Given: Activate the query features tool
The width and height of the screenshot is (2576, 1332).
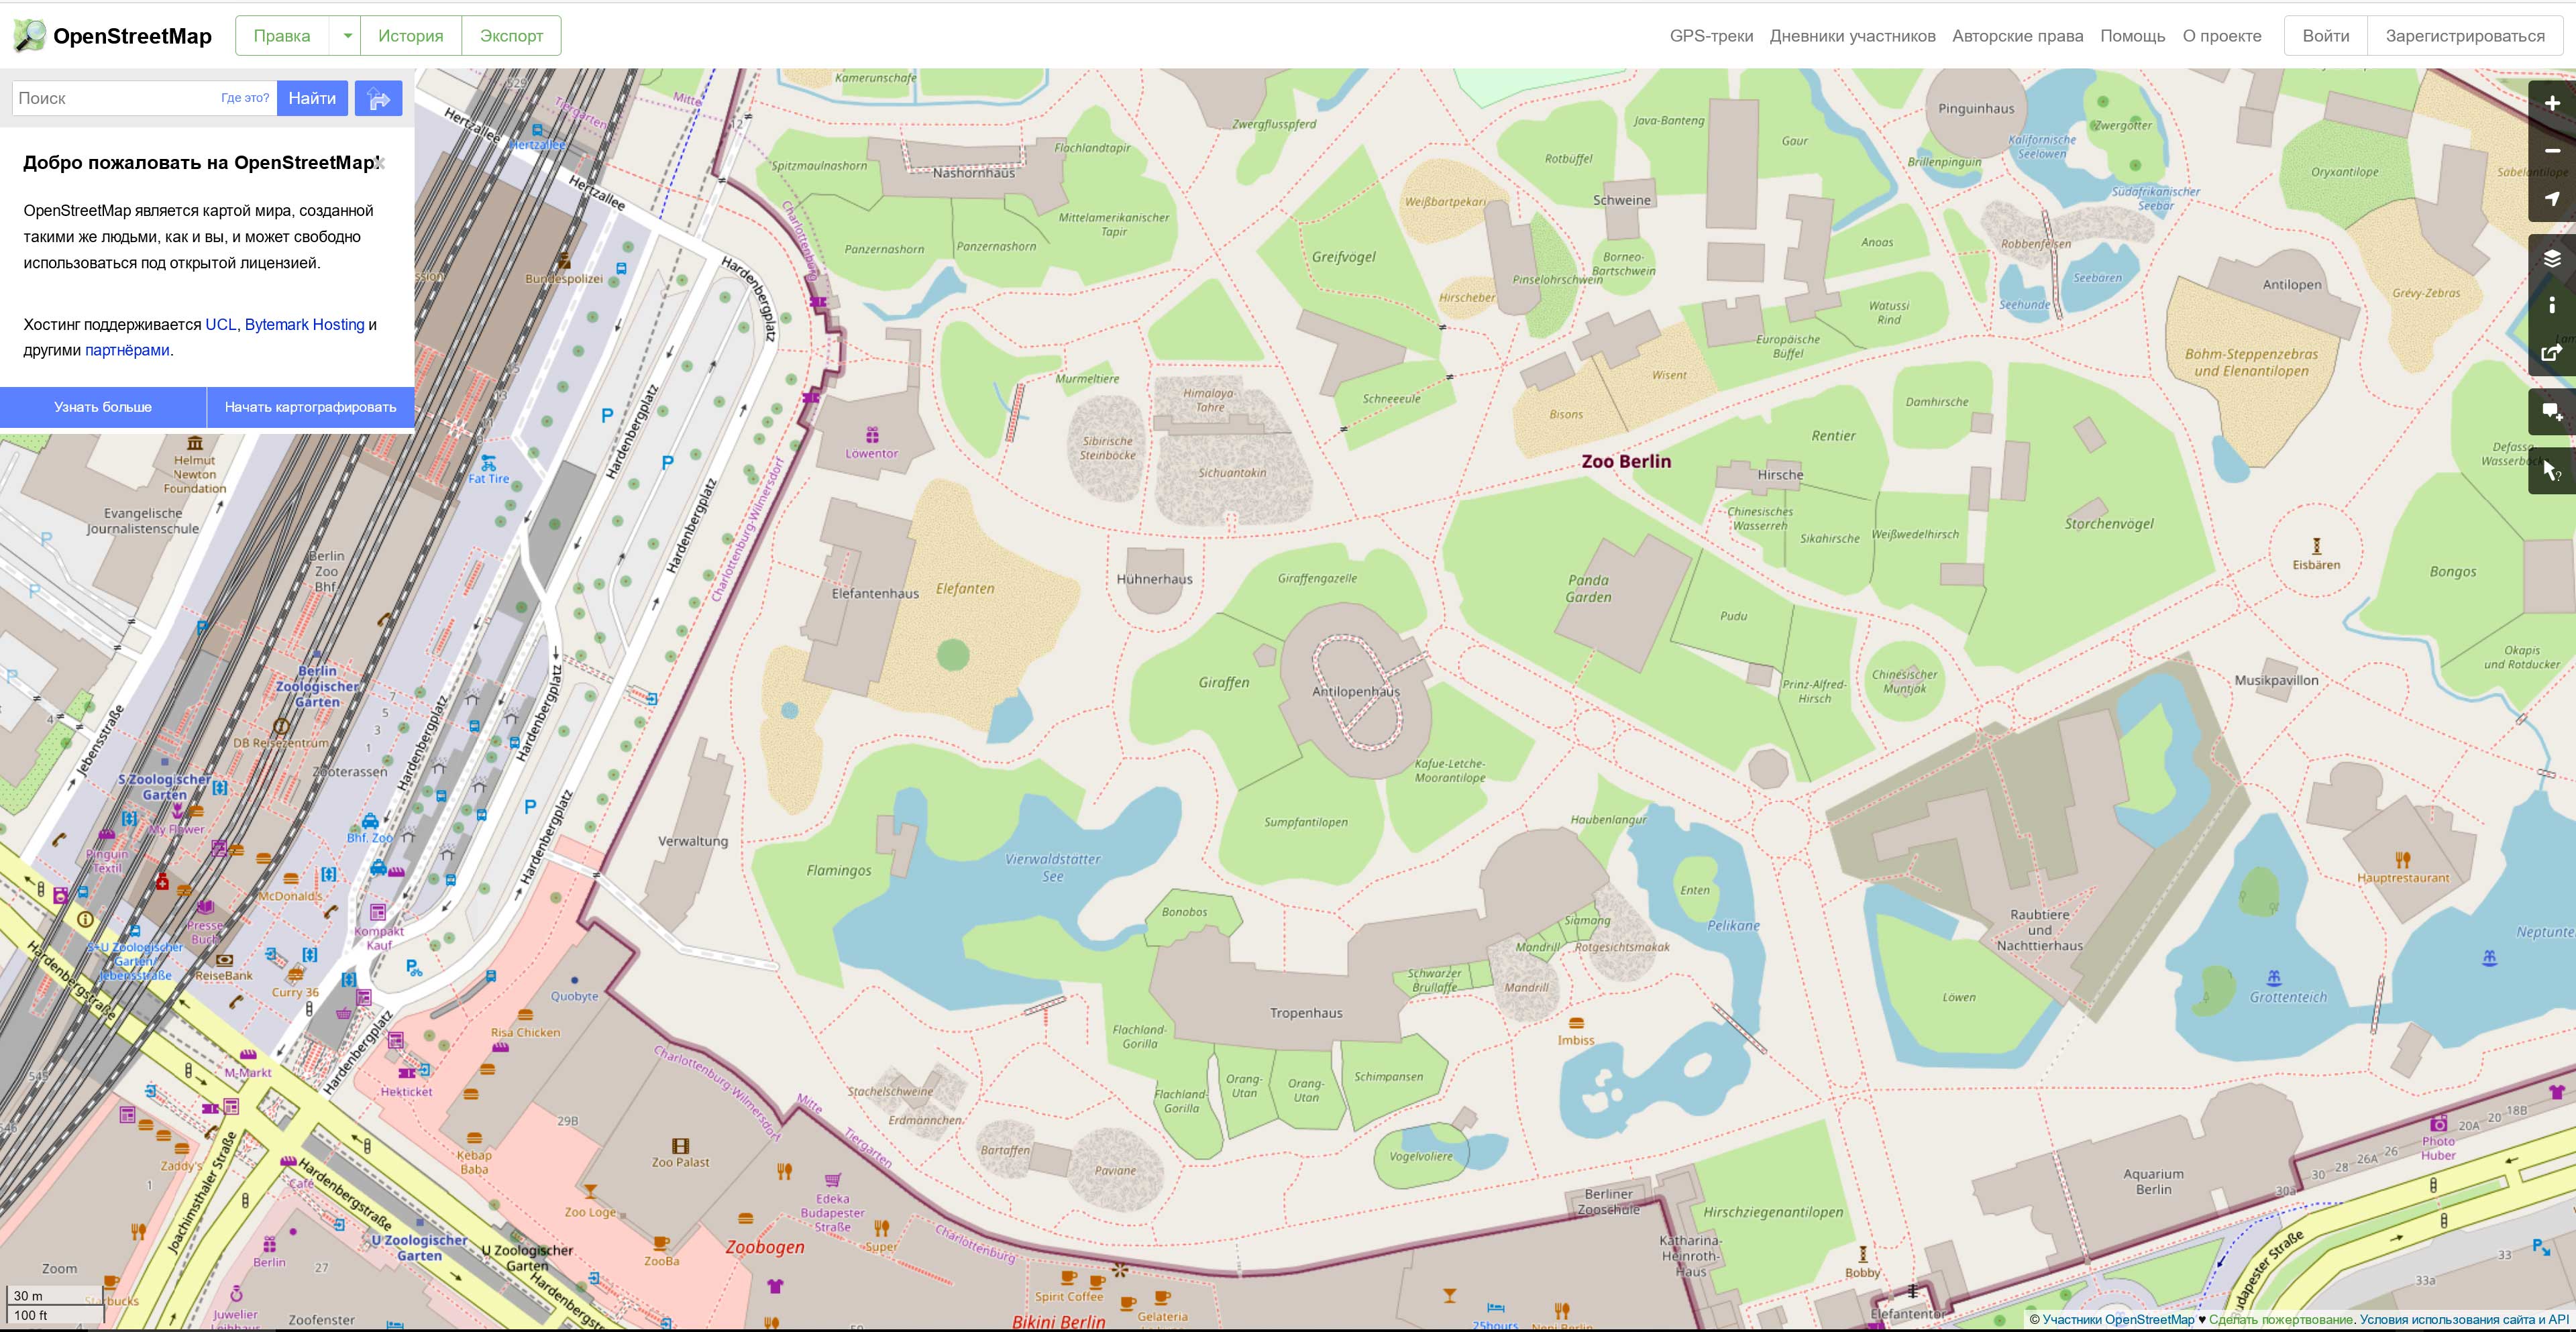Looking at the screenshot, I should click(2552, 470).
